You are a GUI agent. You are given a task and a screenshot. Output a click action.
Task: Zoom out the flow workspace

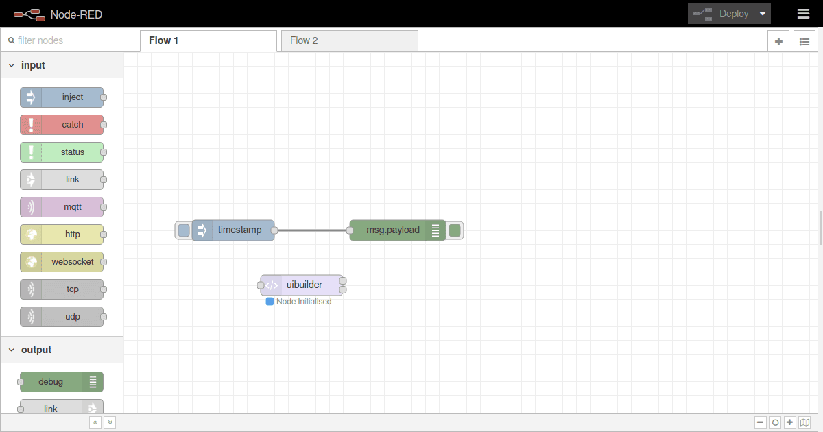coord(760,422)
